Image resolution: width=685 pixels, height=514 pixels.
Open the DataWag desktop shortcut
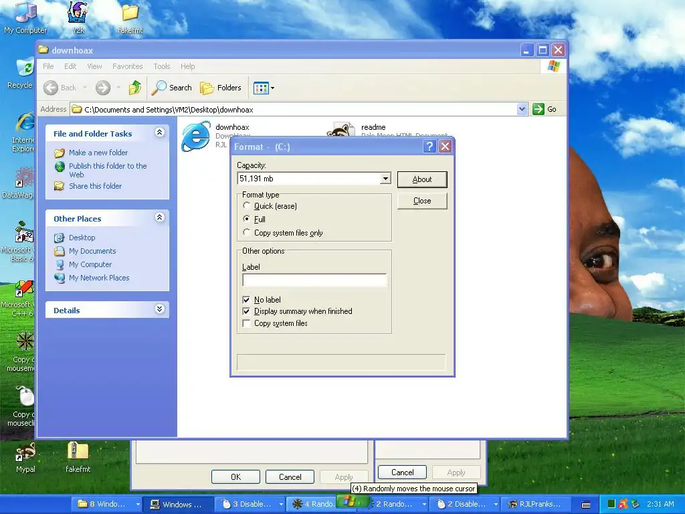[19, 183]
